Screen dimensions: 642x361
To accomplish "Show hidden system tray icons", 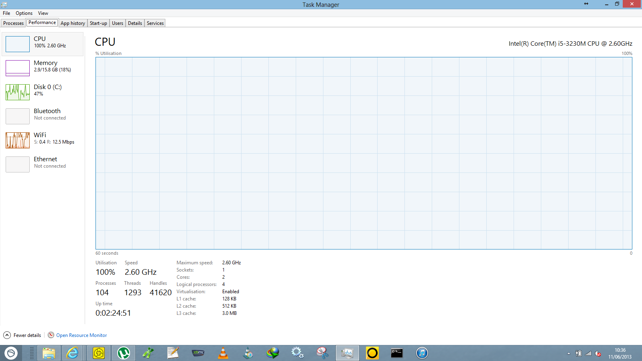I will [x=569, y=353].
